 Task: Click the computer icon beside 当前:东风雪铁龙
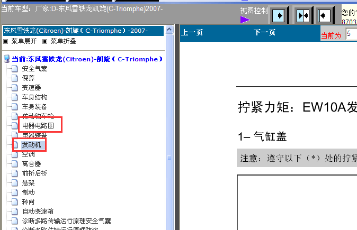[7, 59]
